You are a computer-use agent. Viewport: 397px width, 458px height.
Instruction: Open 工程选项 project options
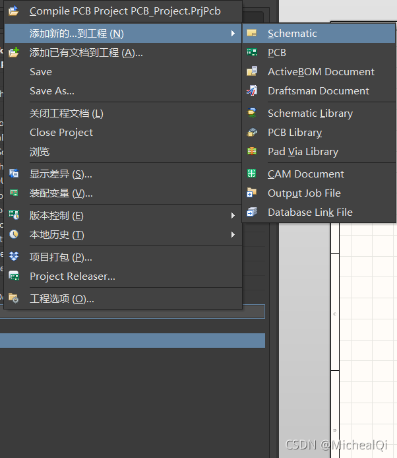tap(61, 298)
